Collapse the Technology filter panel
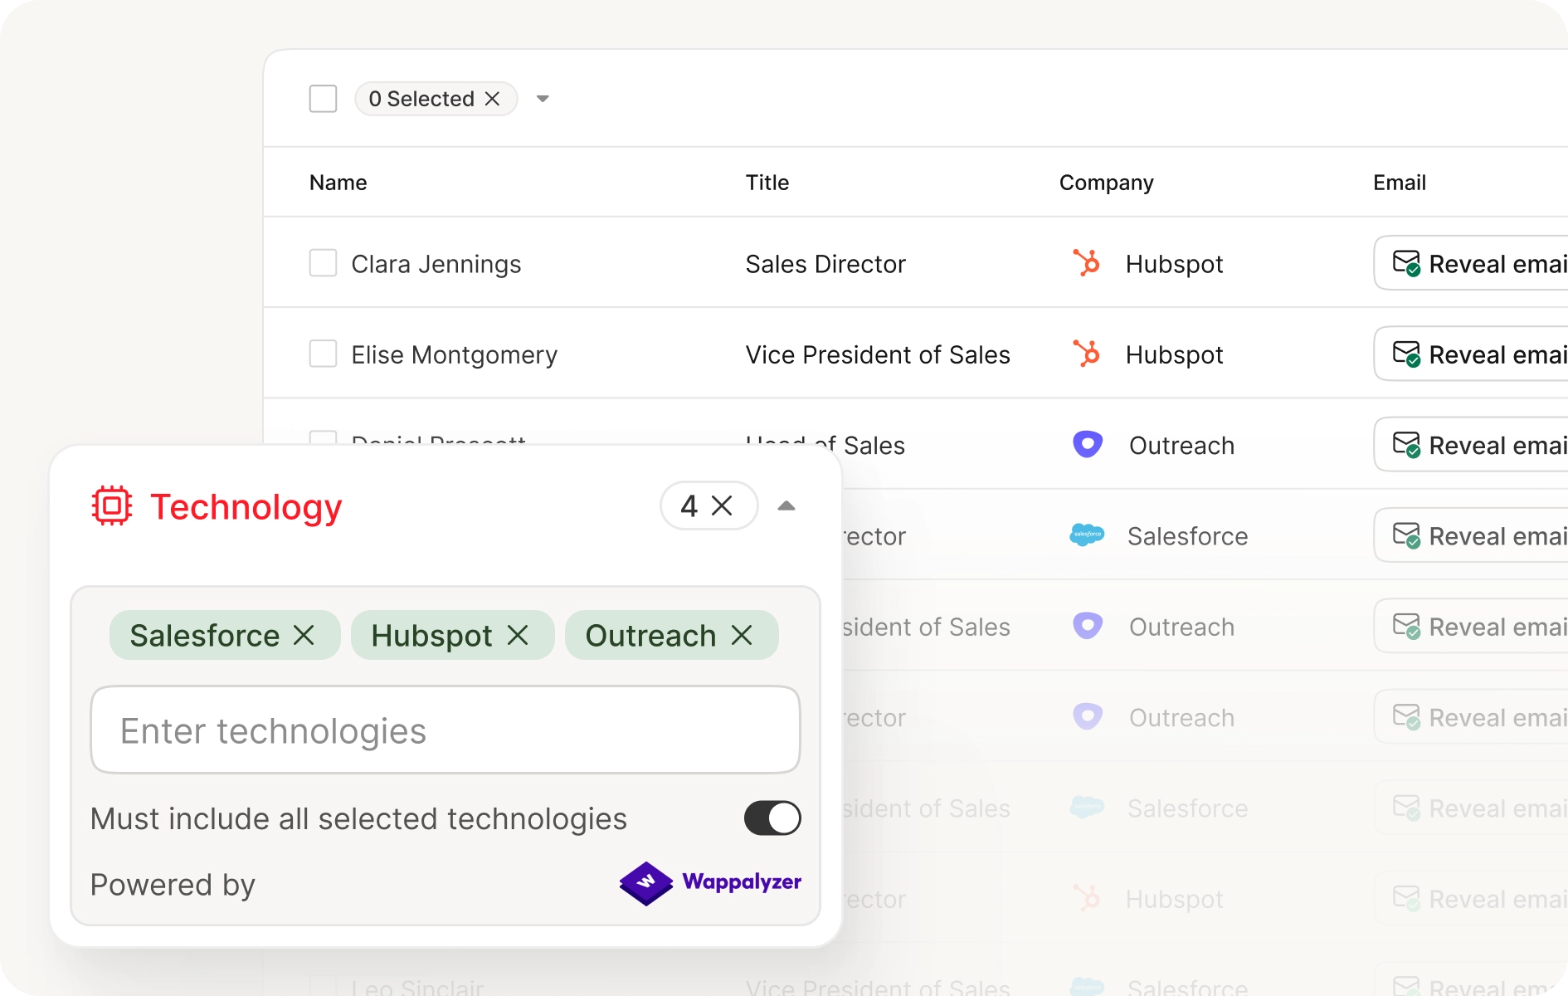 [x=786, y=505]
